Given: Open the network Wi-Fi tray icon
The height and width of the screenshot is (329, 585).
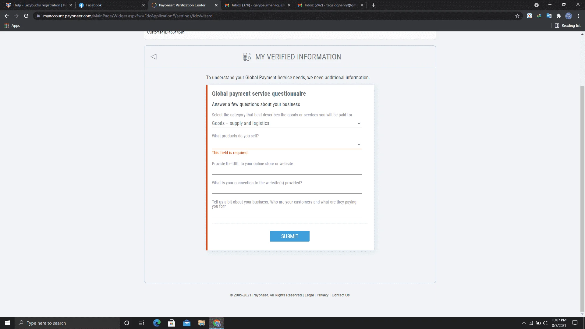Looking at the screenshot, I should coord(531,323).
